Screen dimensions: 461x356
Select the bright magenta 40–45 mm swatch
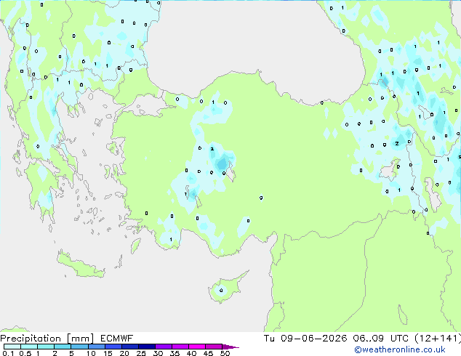(197, 347)
